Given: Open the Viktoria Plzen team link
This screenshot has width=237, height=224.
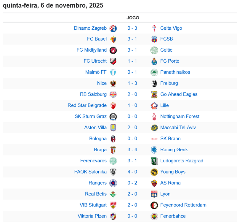Looking at the screenshot, I should pyautogui.click(x=92, y=216).
